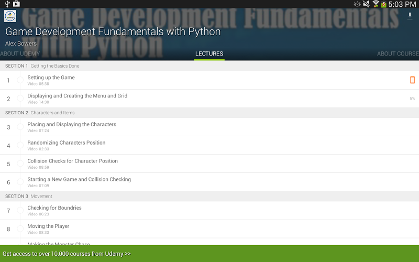Screen dimensions: 419x262
Task: Toggle completion circle for lecture 1
Action: click(20, 80)
